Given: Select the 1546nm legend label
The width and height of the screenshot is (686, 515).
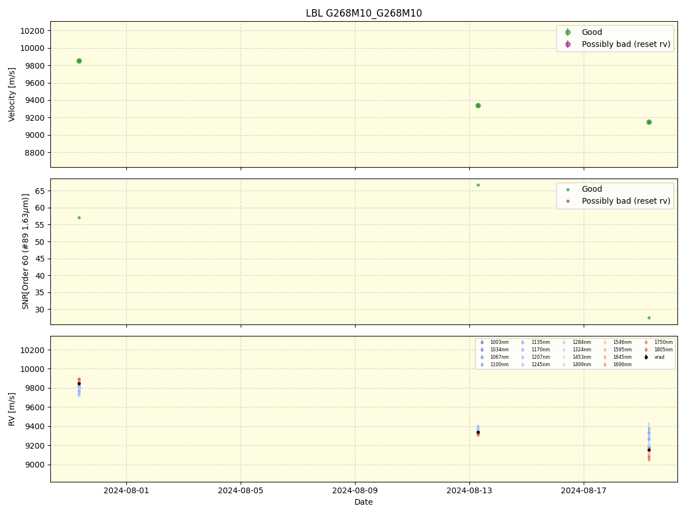Looking at the screenshot, I should (623, 342).
